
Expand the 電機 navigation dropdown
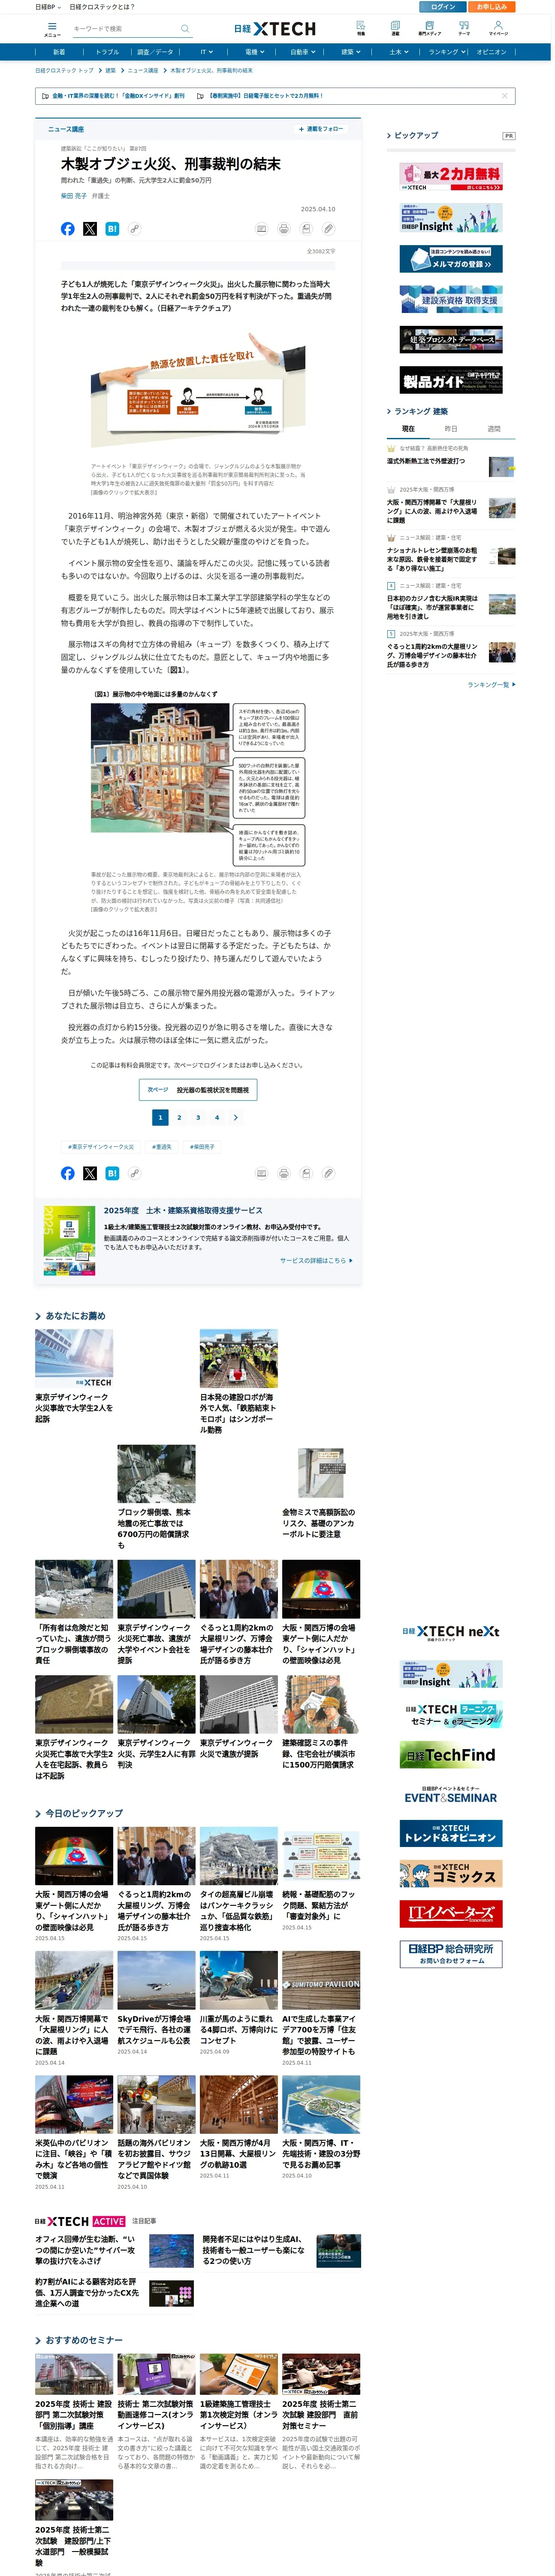coord(254,52)
